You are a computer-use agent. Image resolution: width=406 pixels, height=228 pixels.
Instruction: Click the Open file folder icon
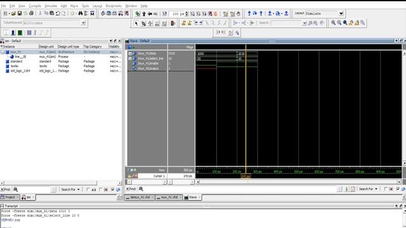(x=13, y=13)
